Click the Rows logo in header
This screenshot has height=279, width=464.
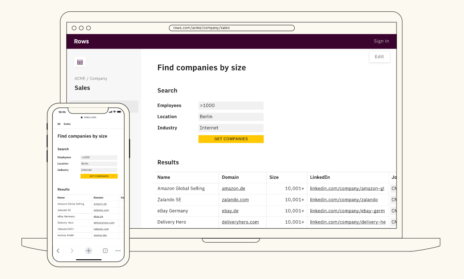pyautogui.click(x=81, y=42)
